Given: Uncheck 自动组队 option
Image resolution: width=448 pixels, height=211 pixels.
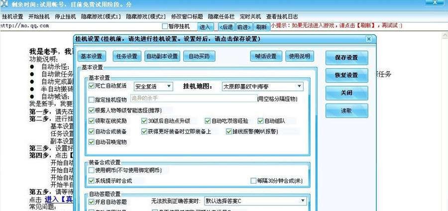Looking at the screenshot, I should (260, 121).
